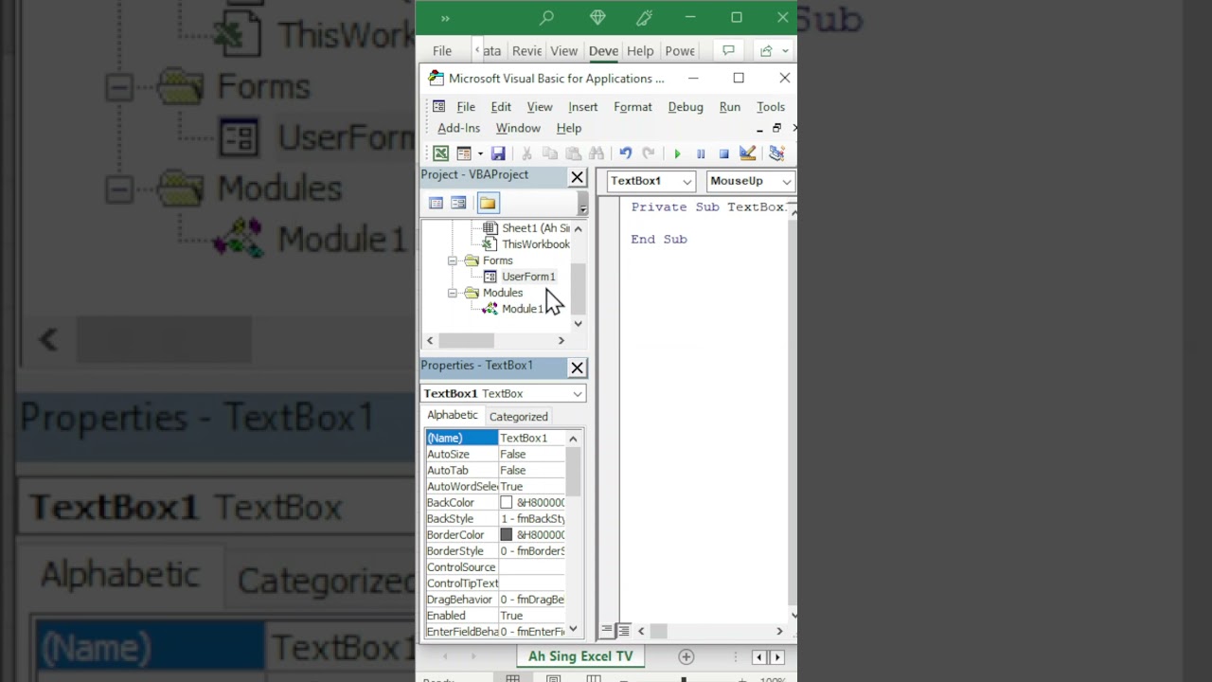1212x682 pixels.
Task: Click the BorderColor gray color swatch
Action: (x=507, y=535)
